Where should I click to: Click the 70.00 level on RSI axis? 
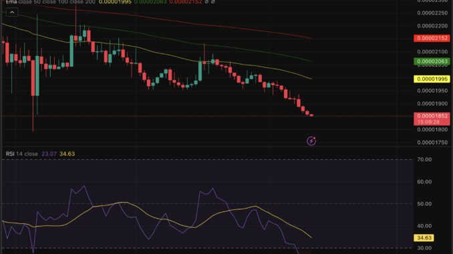click(424, 160)
